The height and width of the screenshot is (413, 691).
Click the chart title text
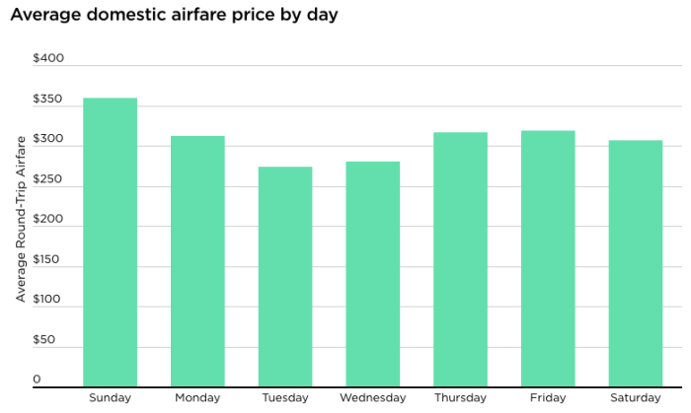pos(174,17)
